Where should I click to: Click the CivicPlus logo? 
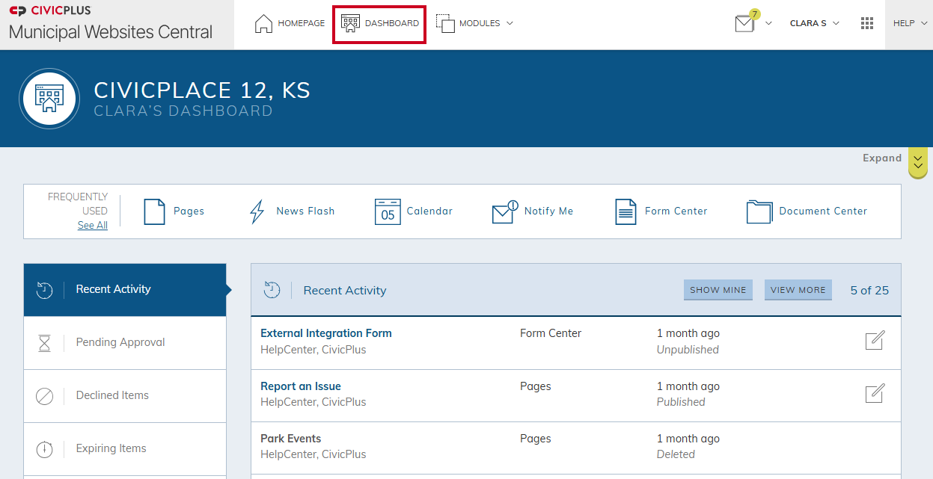click(50, 10)
